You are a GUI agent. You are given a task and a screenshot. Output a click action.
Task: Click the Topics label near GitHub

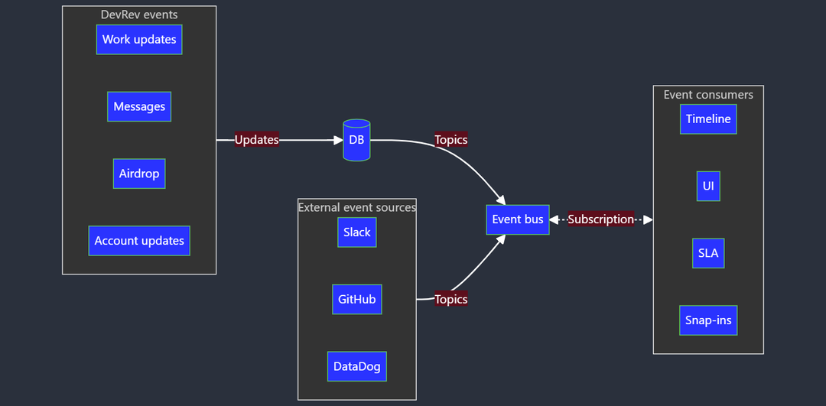[x=451, y=299]
